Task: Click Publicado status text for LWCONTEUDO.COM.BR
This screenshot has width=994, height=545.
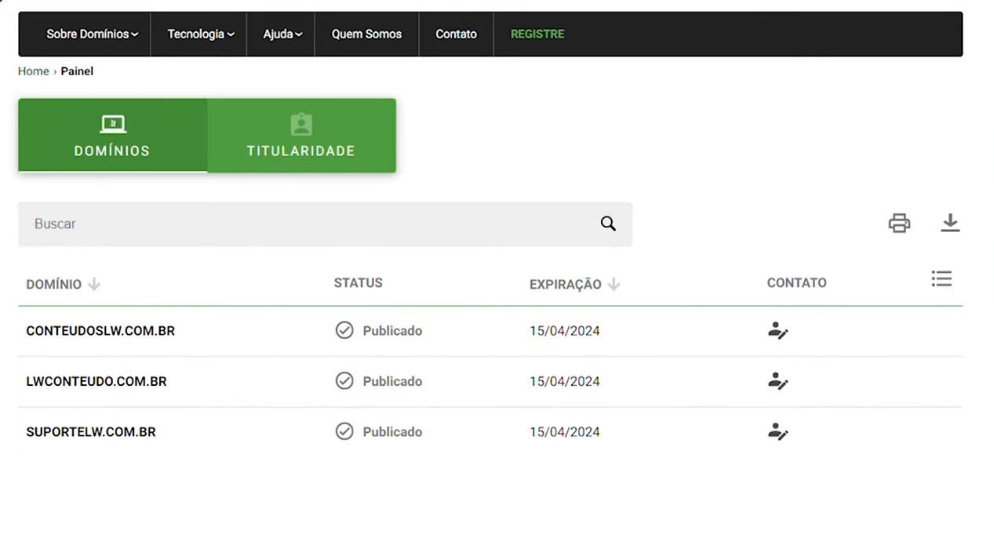Action: pyautogui.click(x=392, y=381)
